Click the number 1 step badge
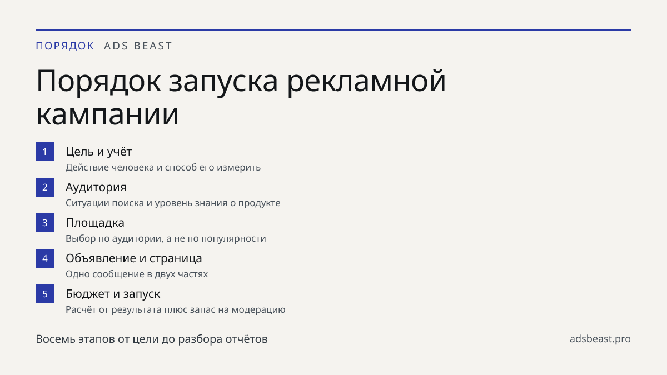The height and width of the screenshot is (375, 667). [x=45, y=152]
